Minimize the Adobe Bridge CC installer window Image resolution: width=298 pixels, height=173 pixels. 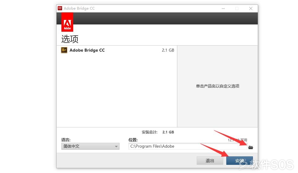[x=223, y=8]
